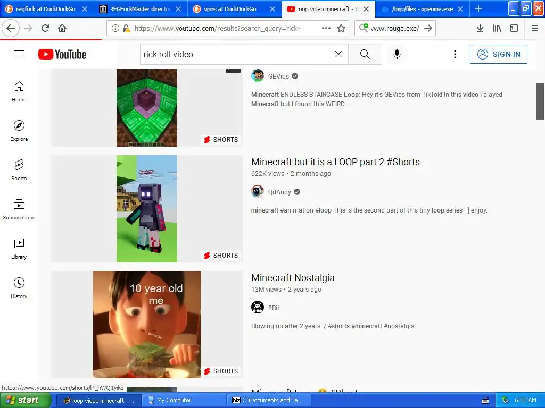Show site information icon in address bar
545x408 pixels.
point(115,28)
